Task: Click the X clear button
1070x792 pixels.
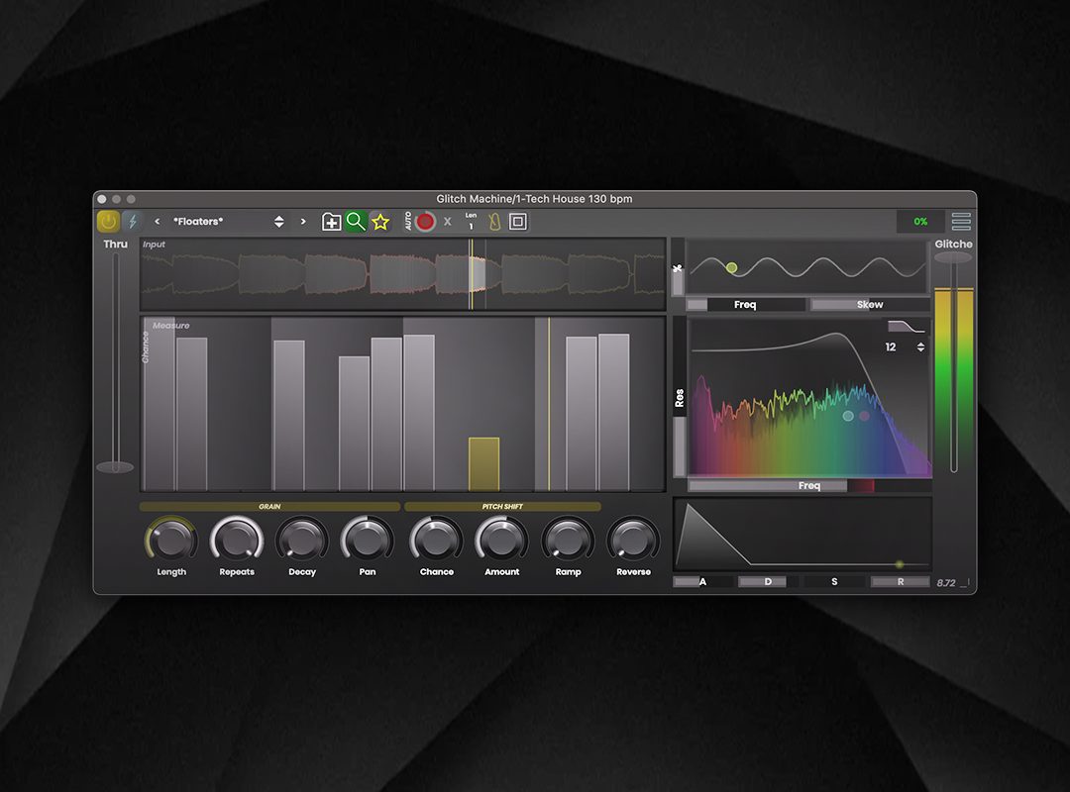Action: [448, 221]
